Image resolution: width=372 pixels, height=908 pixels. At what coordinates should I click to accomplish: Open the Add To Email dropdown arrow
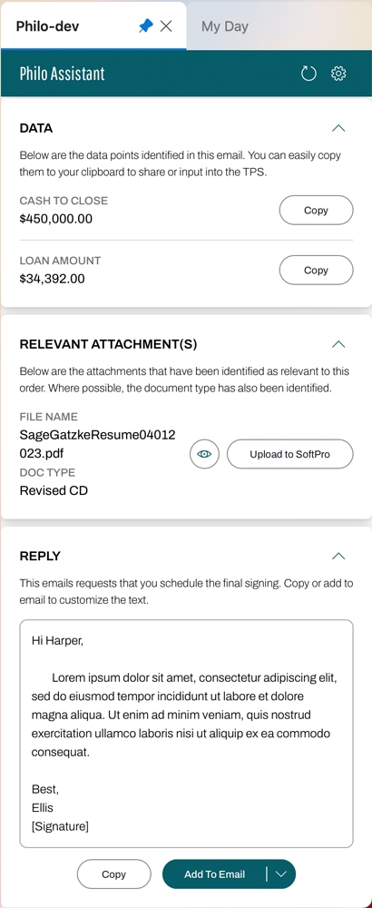(281, 874)
